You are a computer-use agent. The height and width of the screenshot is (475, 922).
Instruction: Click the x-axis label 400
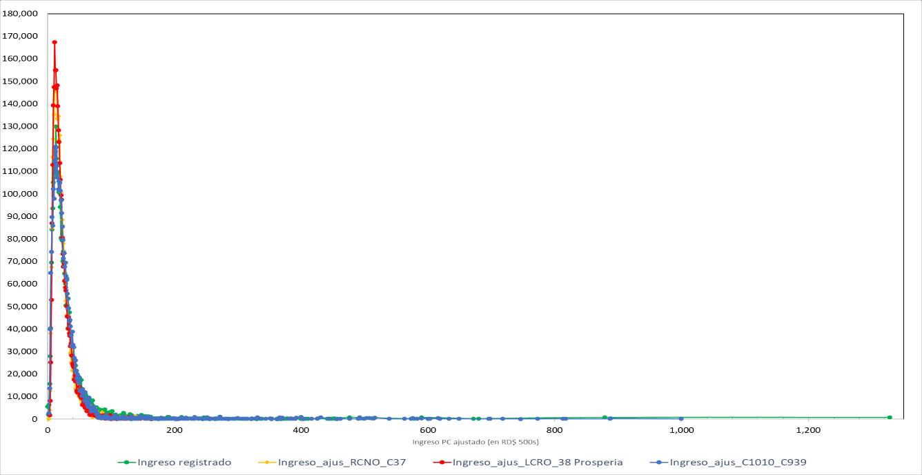[x=301, y=429]
